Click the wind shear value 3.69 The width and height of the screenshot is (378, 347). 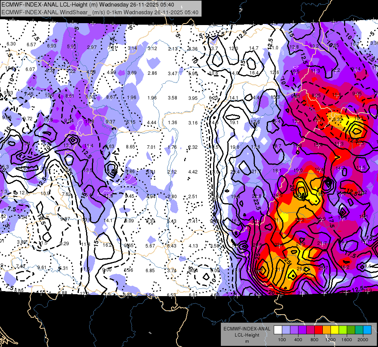132,73
